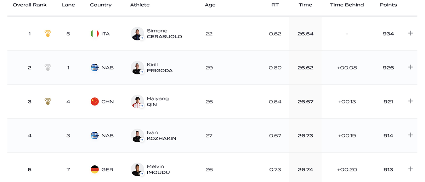Viewport: 425px width, 182px height.
Task: Expand Melvin Imoudu's result row
Action: [411, 169]
